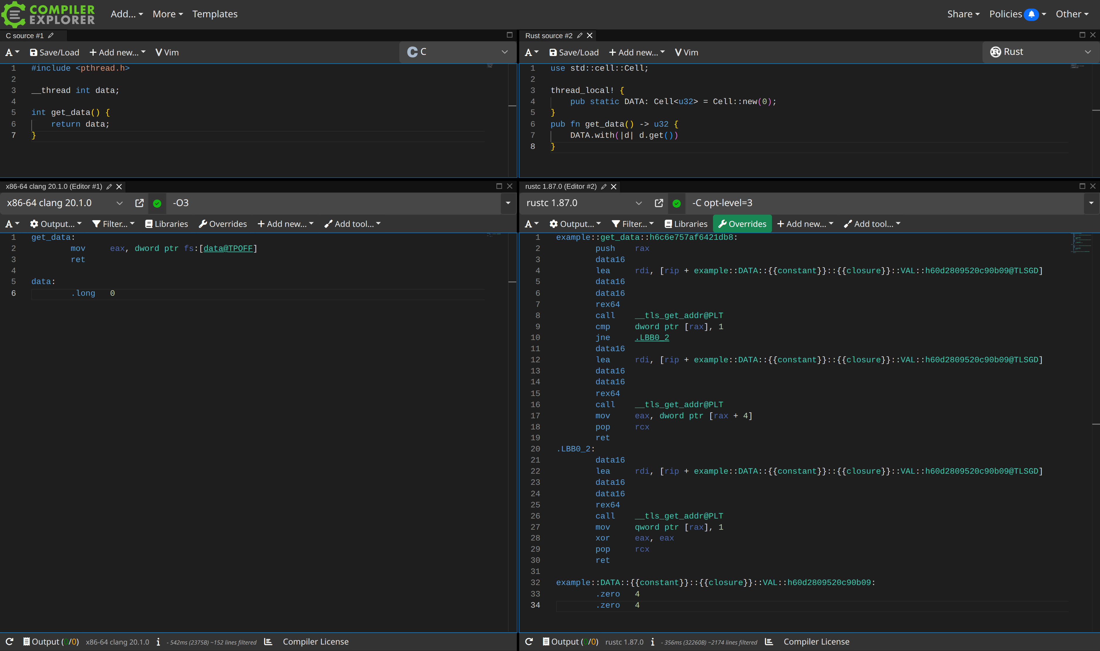Close the x86-64 clang 20.1.0 tab
Screen dimensions: 1100x651
119,186
